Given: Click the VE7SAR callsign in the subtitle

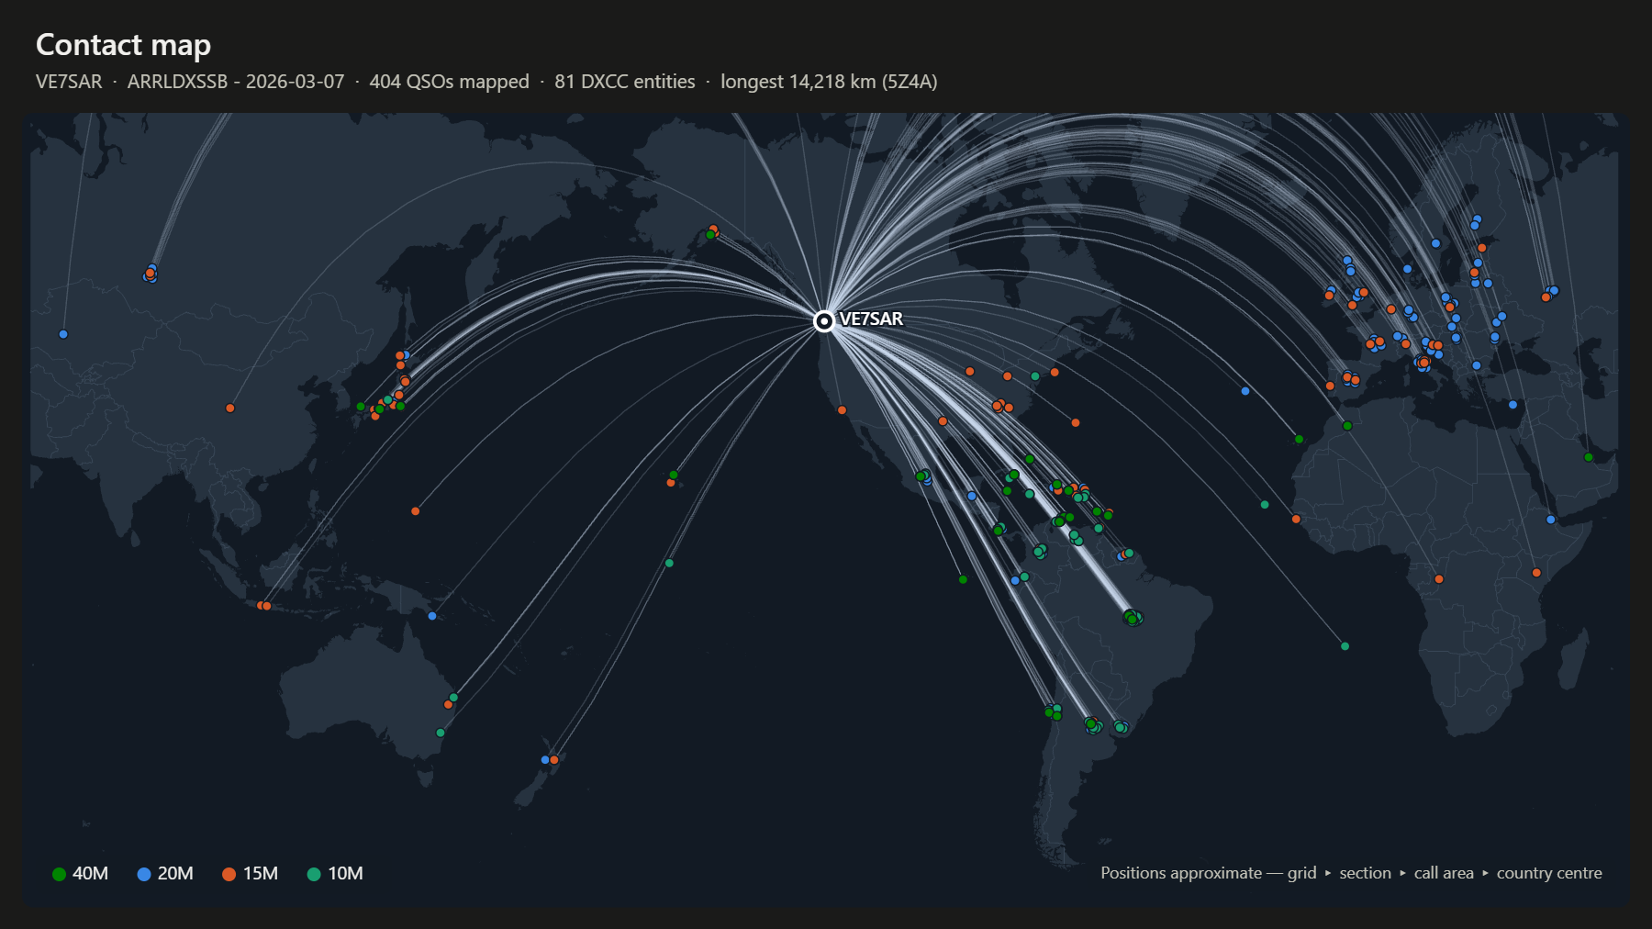Looking at the screenshot, I should coord(69,82).
